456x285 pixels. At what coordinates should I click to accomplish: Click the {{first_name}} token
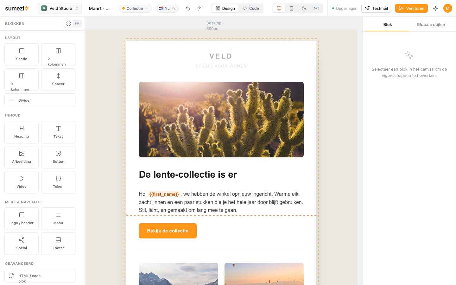164,194
